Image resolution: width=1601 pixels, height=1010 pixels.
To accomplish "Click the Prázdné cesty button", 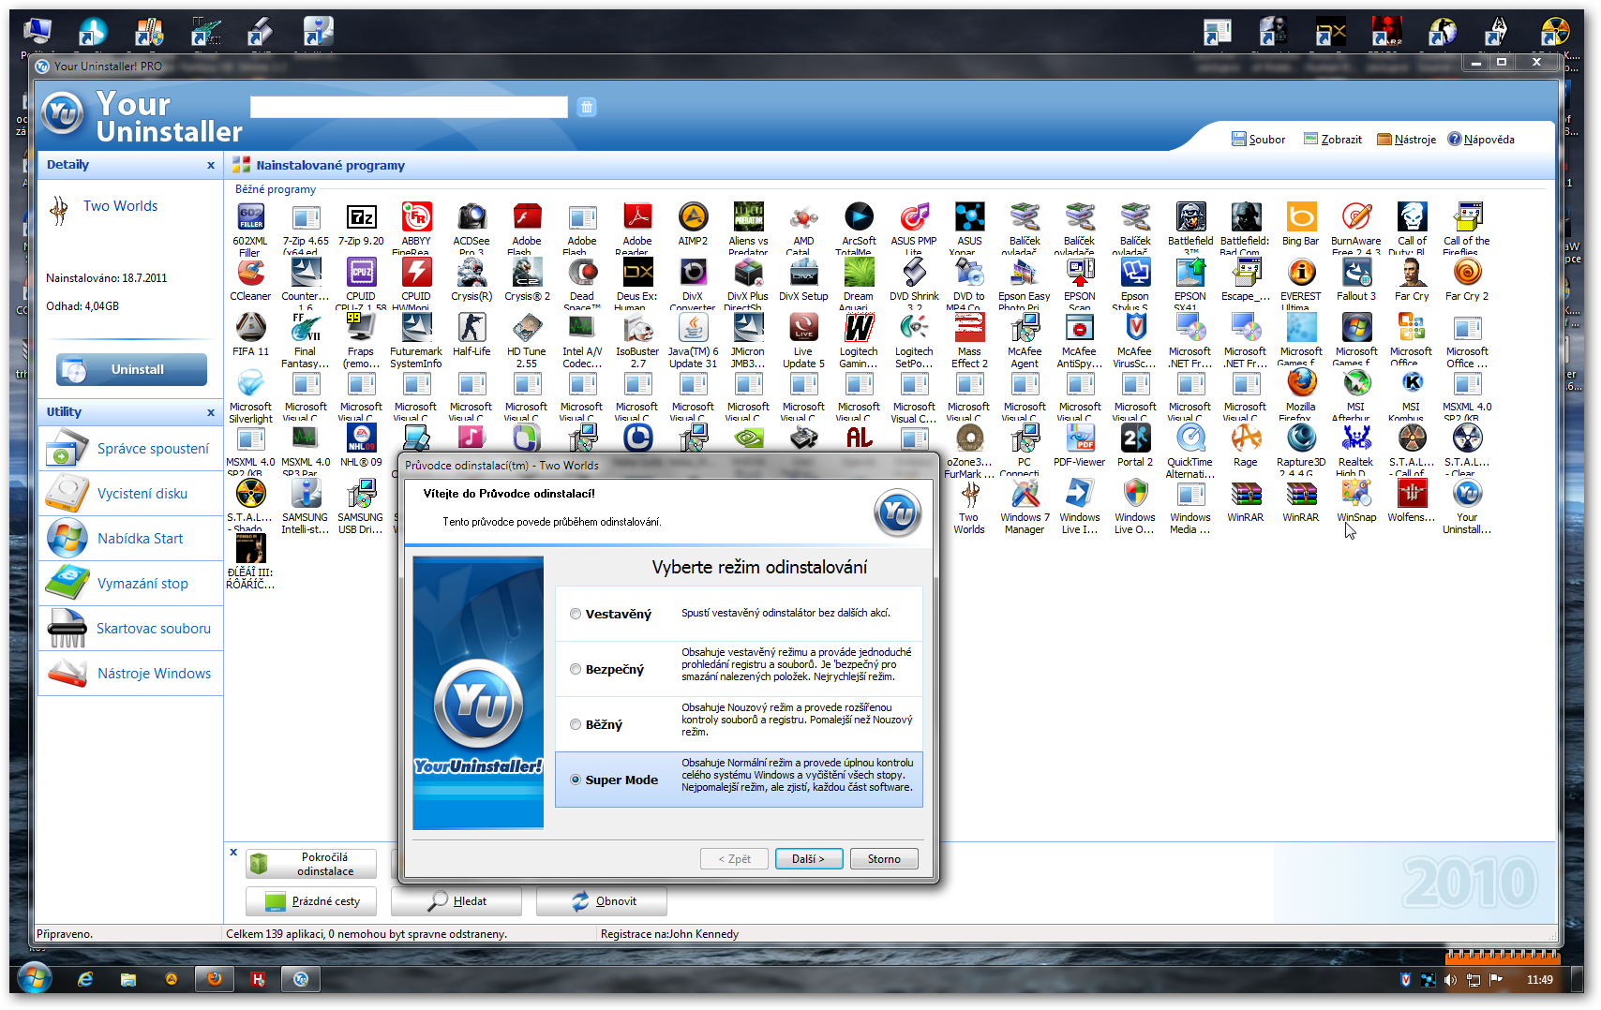I will pos(311,901).
